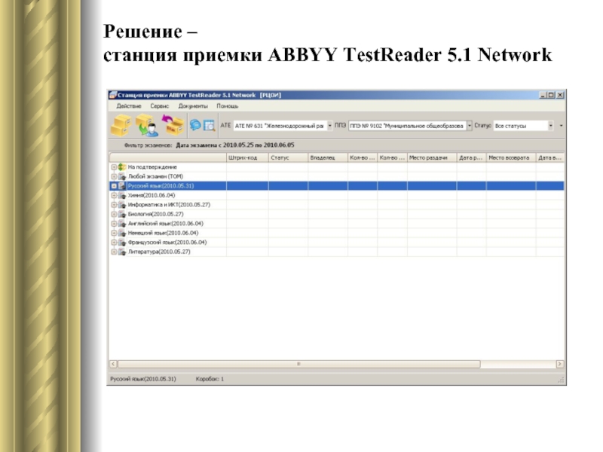Maximize the TestReader window
Viewport: 603px width, 452px height.
tap(552, 95)
